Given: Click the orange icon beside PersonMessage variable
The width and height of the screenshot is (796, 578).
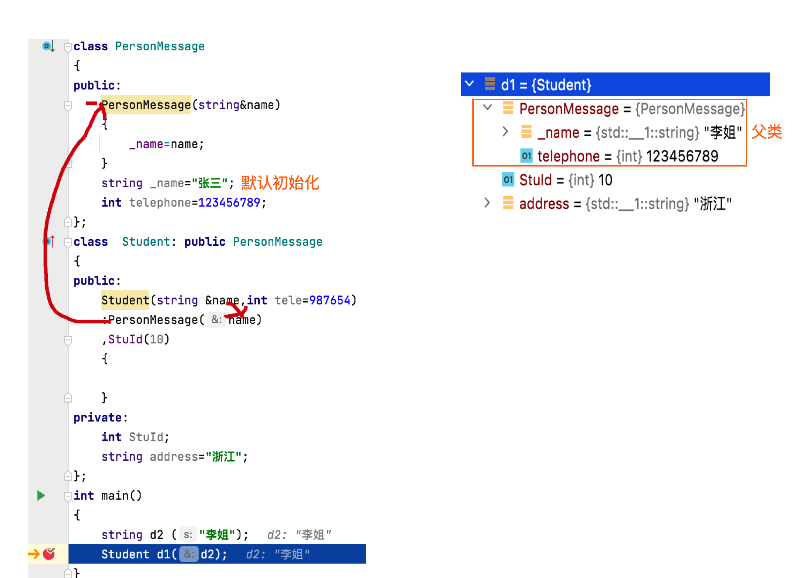Looking at the screenshot, I should (508, 108).
